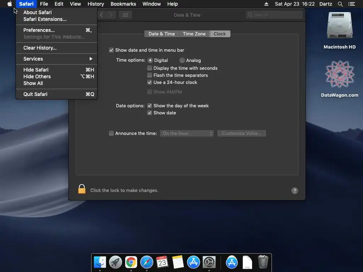The height and width of the screenshot is (272, 363).
Task: Click the menu bar clock Sat Apr 23 16:22
Action: point(295,4)
